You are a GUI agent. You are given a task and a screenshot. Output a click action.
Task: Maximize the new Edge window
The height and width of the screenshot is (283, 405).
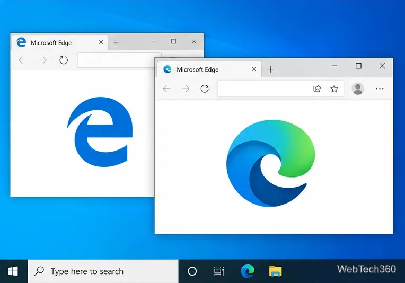(x=358, y=66)
